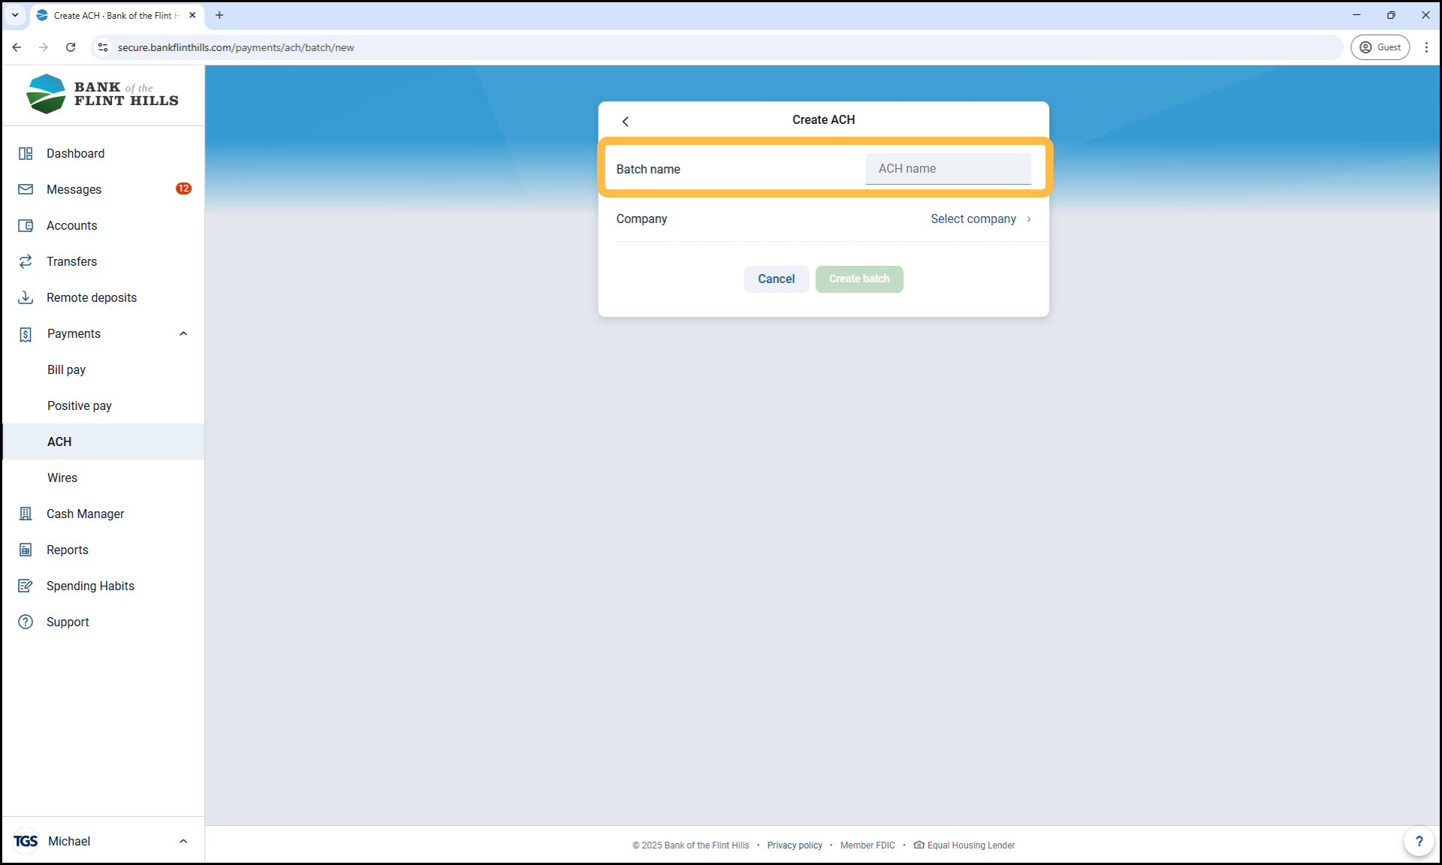Viewport: 1442px width, 865px height.
Task: Click the Cancel button
Action: 776,279
